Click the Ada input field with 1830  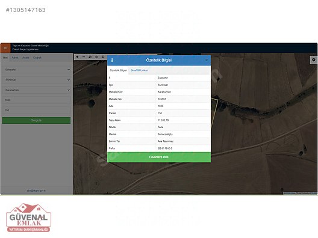[37, 100]
